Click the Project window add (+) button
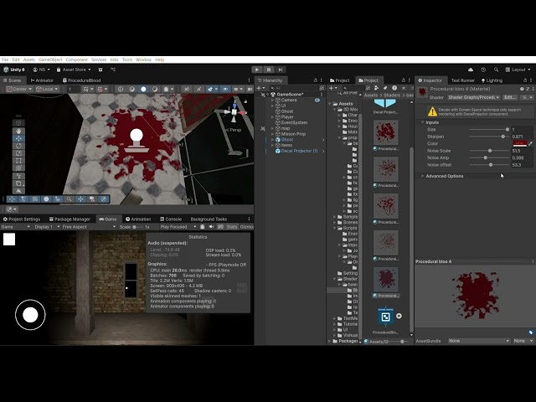The width and height of the screenshot is (536, 402). click(332, 88)
